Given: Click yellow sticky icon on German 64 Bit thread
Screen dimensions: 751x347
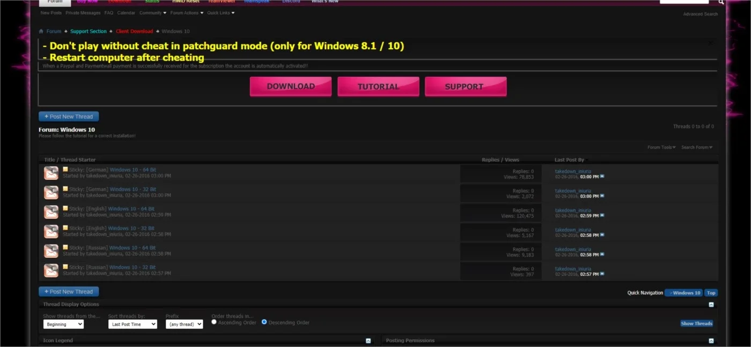Looking at the screenshot, I should click(65, 169).
